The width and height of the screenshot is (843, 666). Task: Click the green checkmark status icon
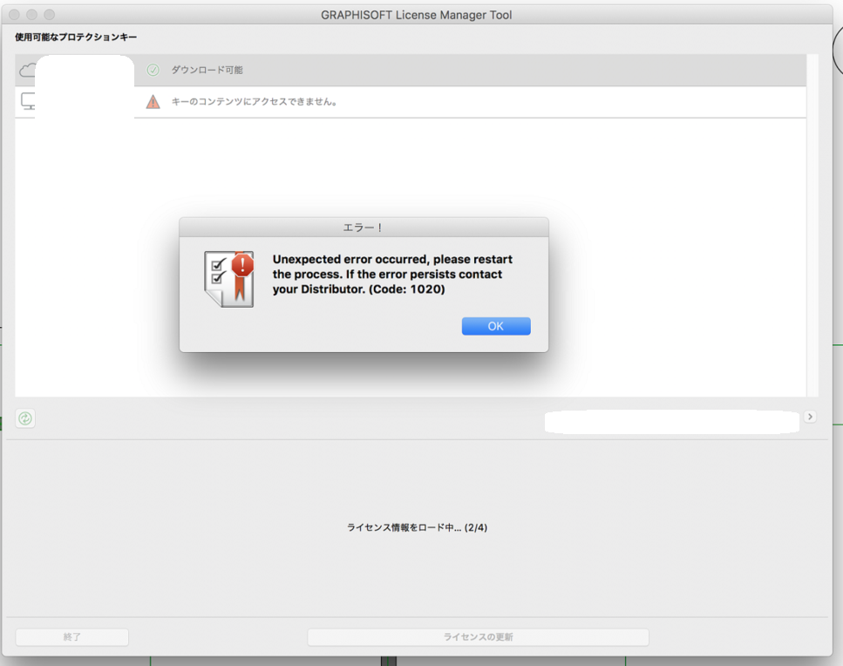coord(153,70)
